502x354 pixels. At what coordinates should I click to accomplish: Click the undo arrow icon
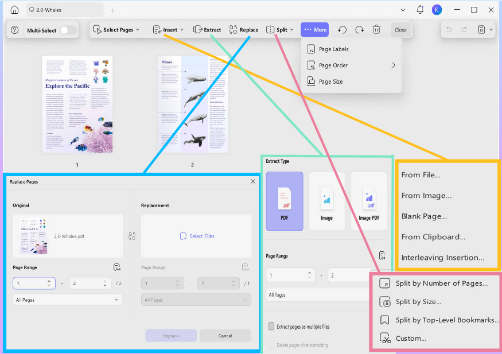(x=449, y=30)
